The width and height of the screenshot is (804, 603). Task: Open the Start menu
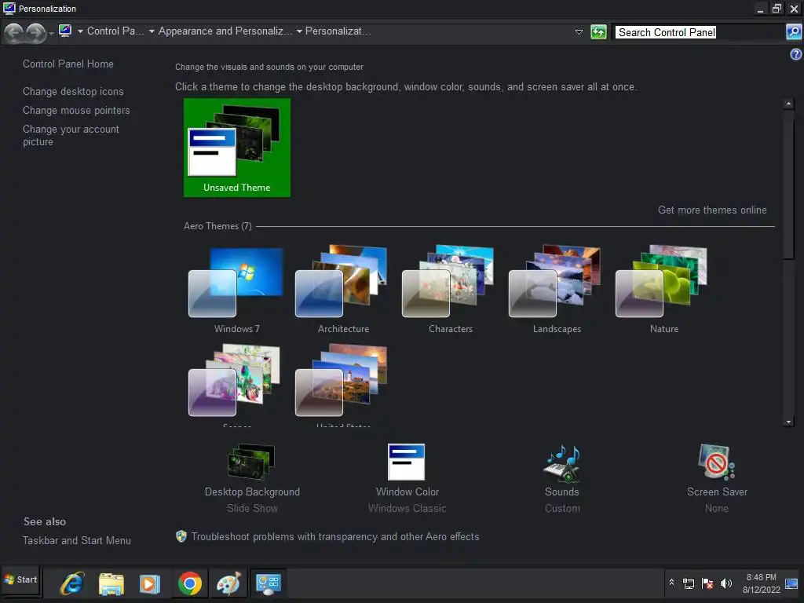click(20, 580)
